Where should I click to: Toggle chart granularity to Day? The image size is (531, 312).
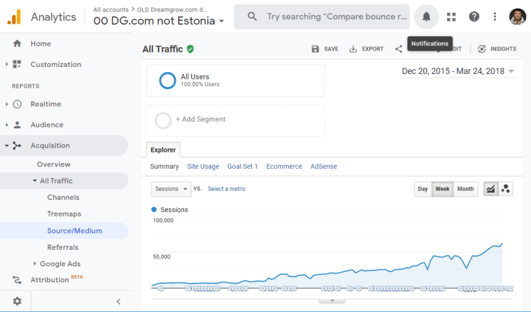(423, 189)
